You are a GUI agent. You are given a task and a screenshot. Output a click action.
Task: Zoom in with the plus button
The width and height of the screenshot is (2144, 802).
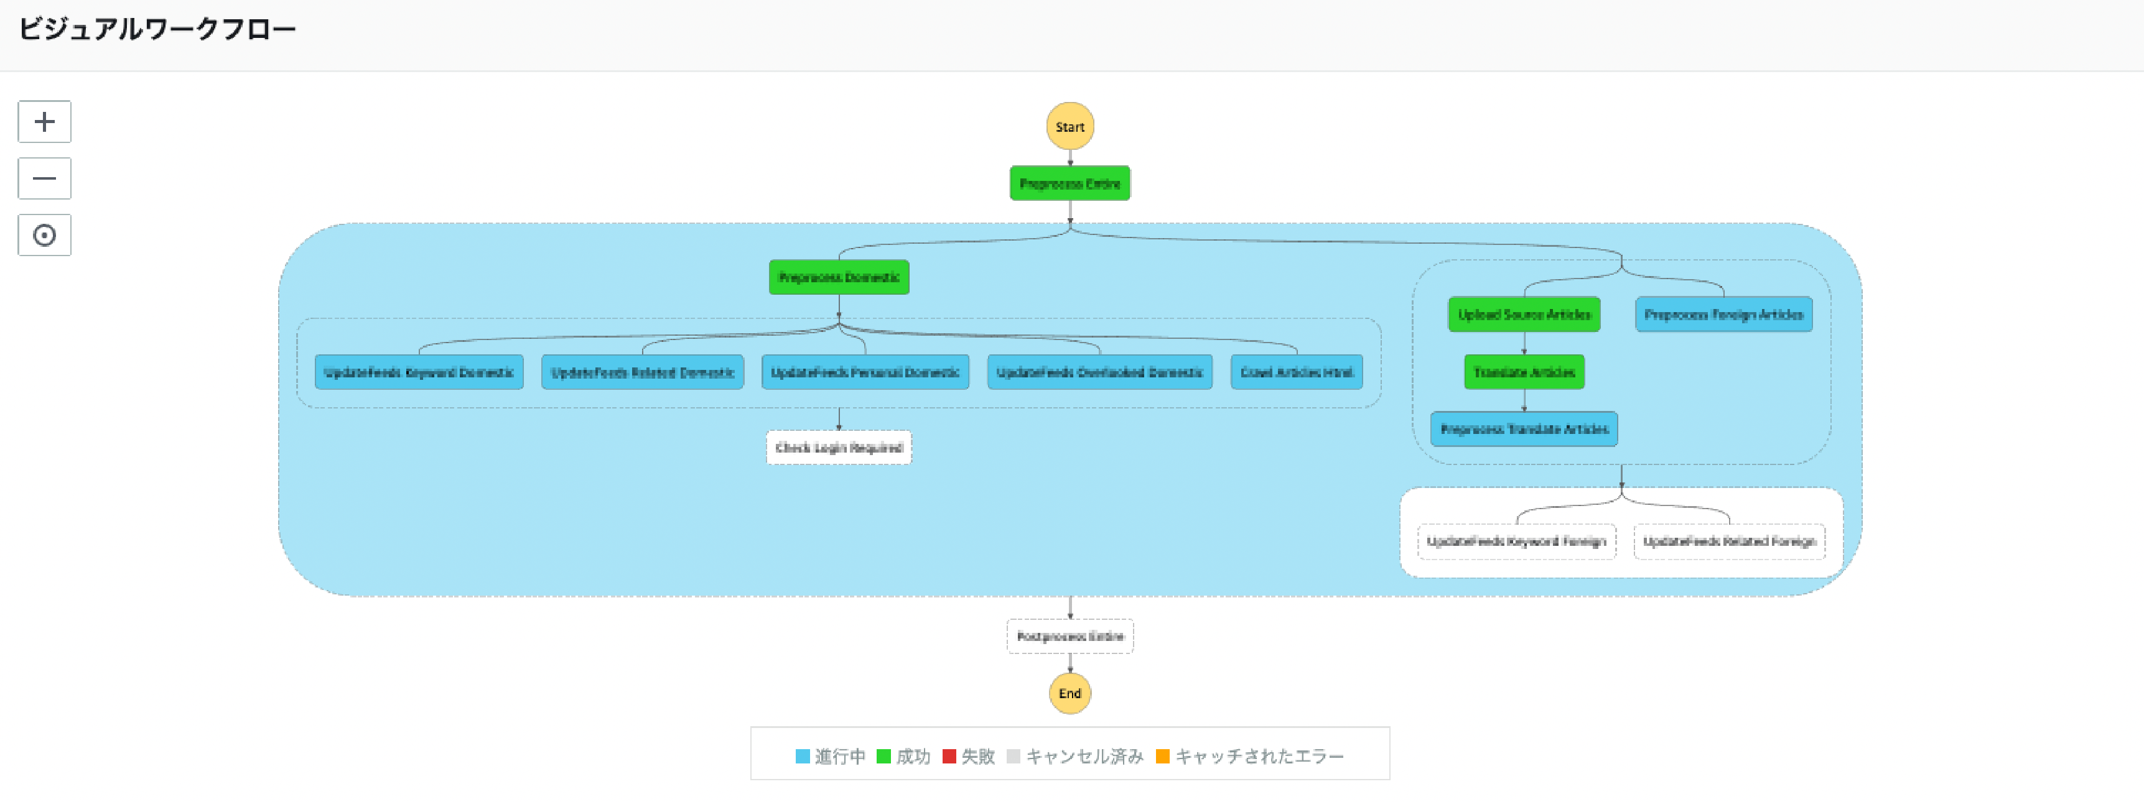coord(44,121)
